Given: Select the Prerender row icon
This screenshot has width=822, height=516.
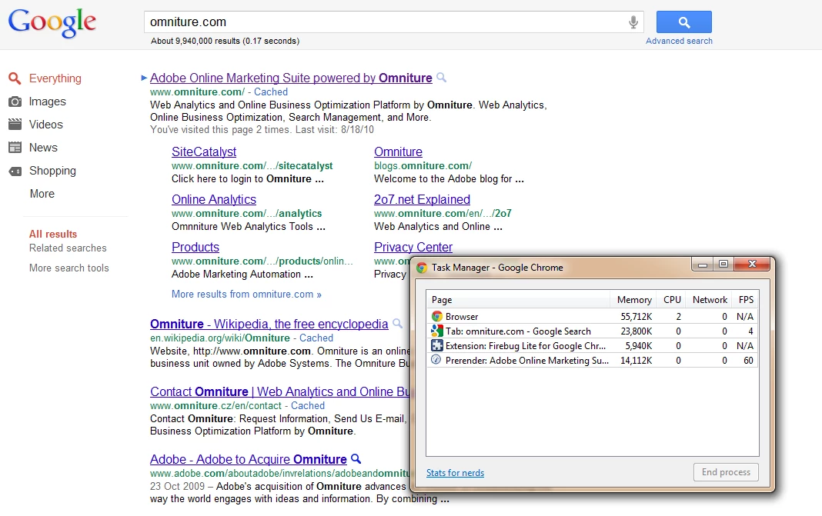Looking at the screenshot, I should click(x=436, y=360).
